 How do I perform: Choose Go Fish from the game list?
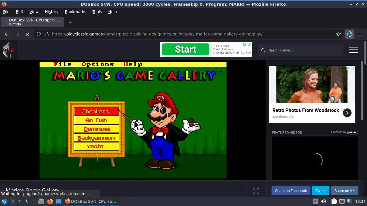[x=96, y=120]
